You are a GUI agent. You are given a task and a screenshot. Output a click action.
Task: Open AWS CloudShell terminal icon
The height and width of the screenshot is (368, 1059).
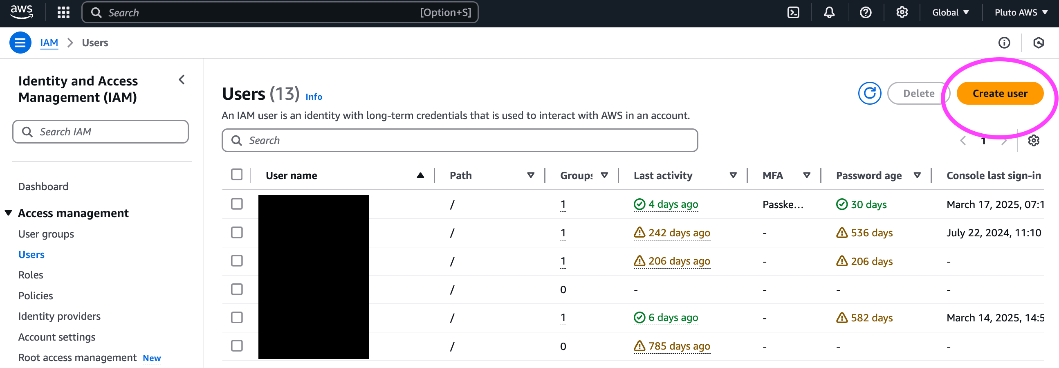coord(793,13)
